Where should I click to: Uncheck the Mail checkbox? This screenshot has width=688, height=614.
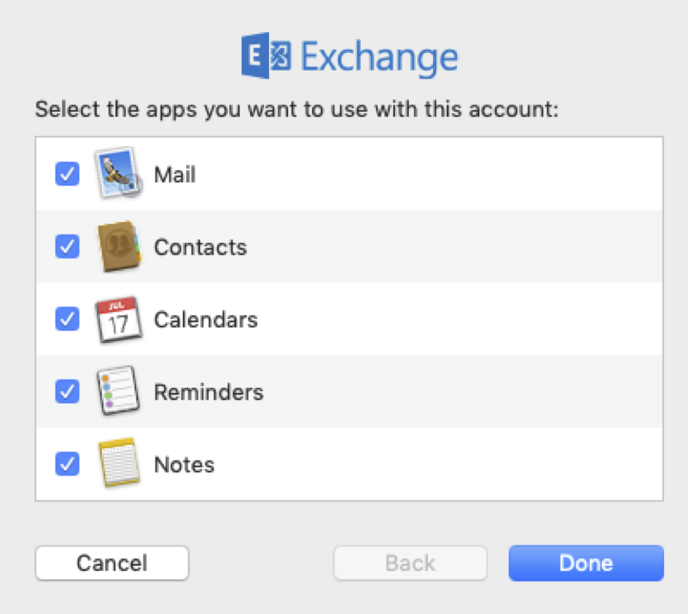[67, 174]
